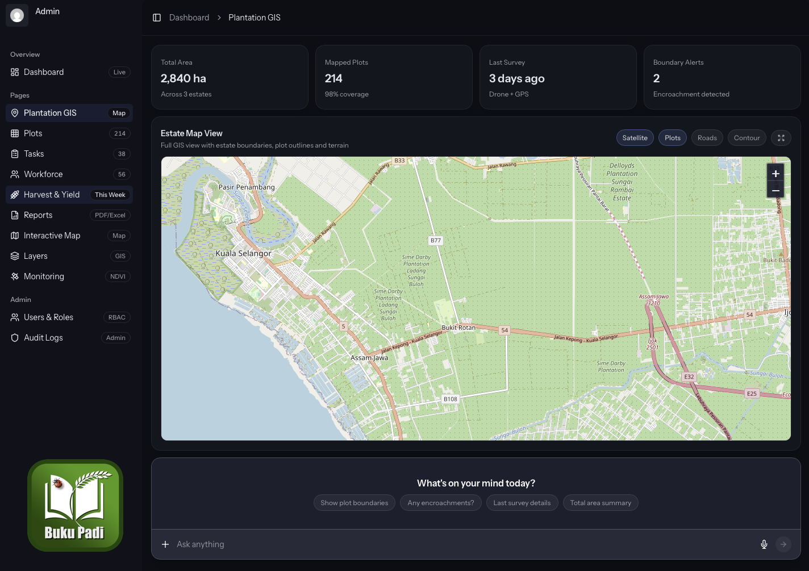Toggle the Contour map layer
809x571 pixels.
click(x=747, y=138)
